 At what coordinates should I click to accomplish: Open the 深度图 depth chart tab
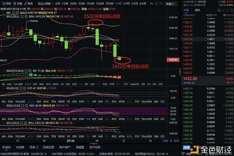pos(80,147)
